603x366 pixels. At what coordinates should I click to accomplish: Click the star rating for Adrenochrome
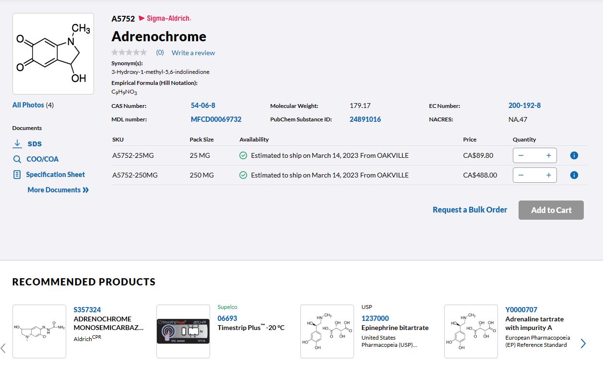click(x=129, y=52)
